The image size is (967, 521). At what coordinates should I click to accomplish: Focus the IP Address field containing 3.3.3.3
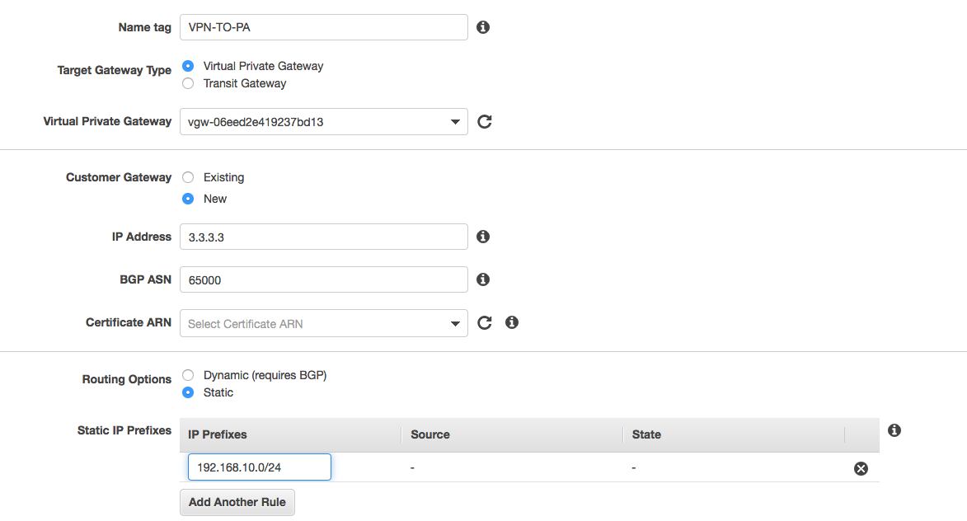point(324,237)
